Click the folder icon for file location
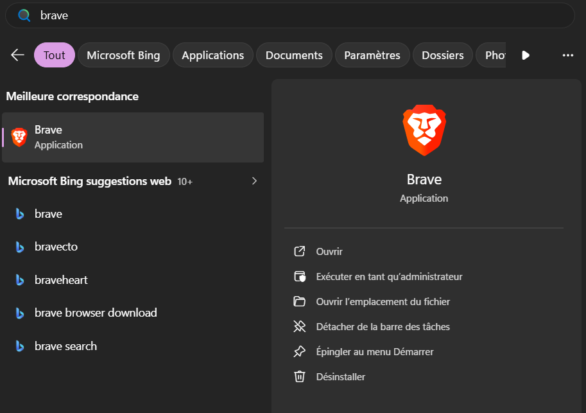 [x=299, y=301]
